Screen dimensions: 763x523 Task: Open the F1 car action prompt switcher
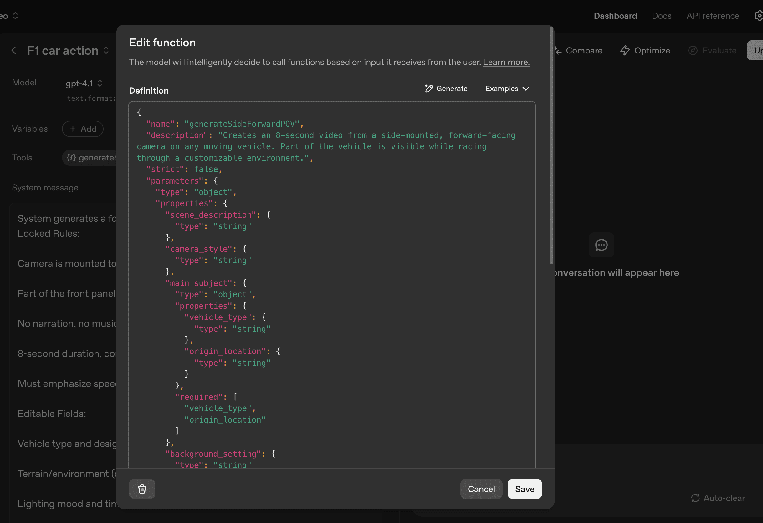106,51
